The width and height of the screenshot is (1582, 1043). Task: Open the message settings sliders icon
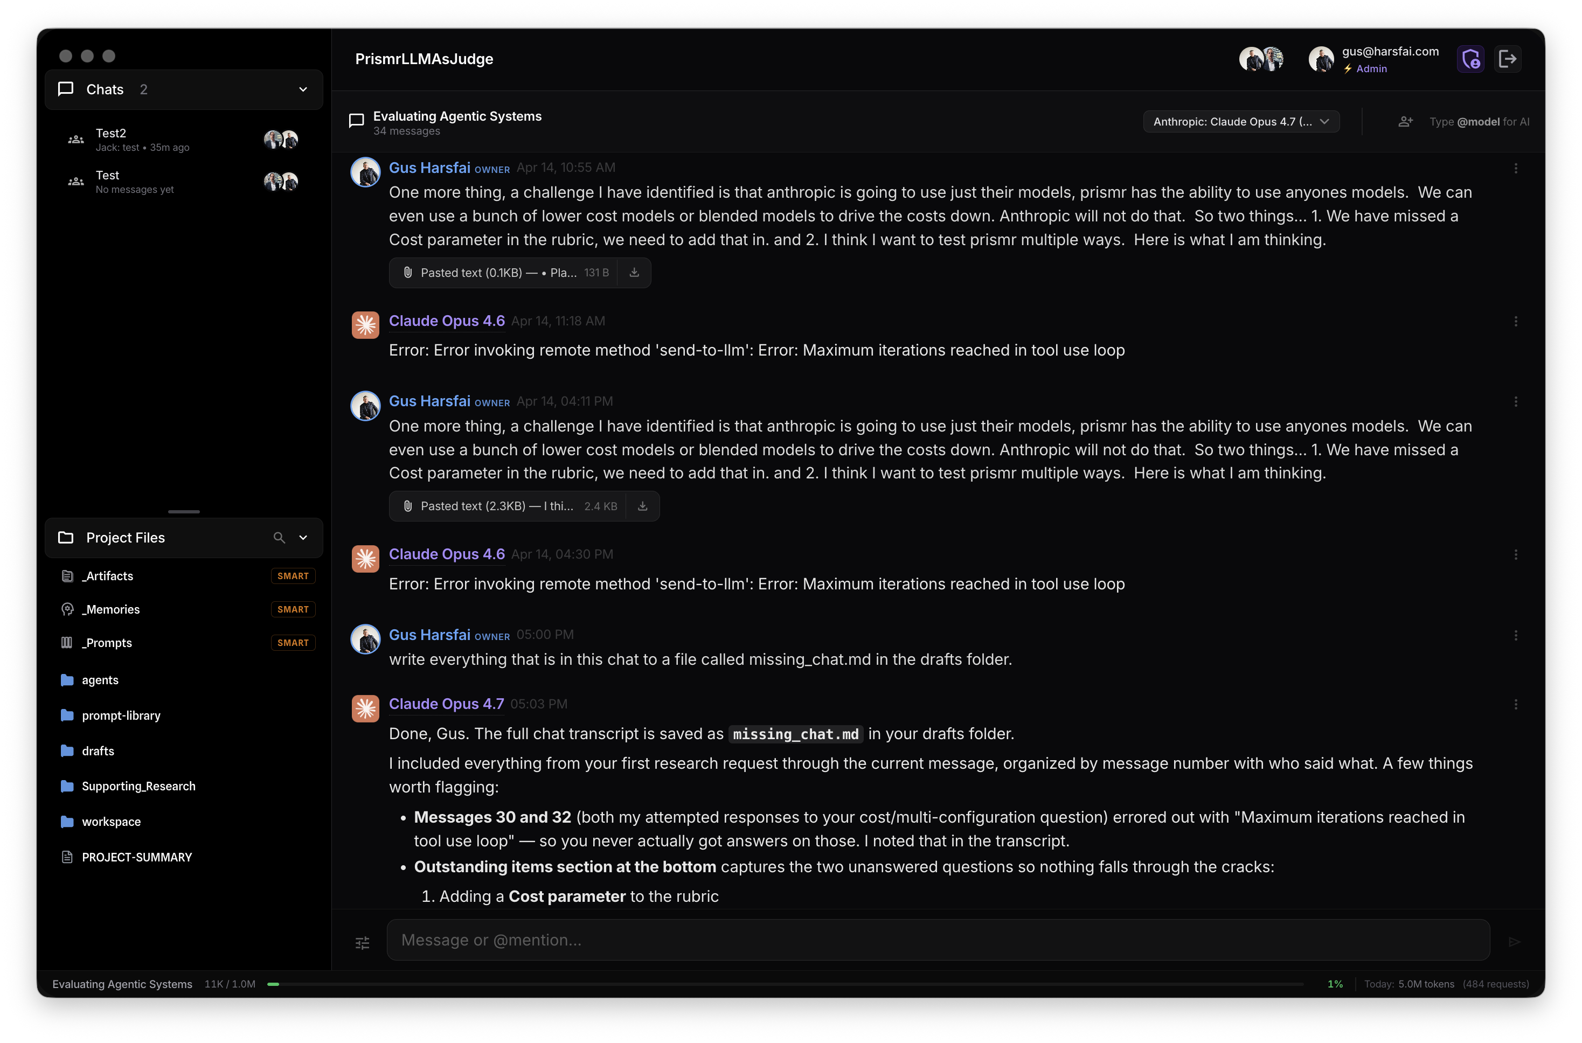[362, 943]
